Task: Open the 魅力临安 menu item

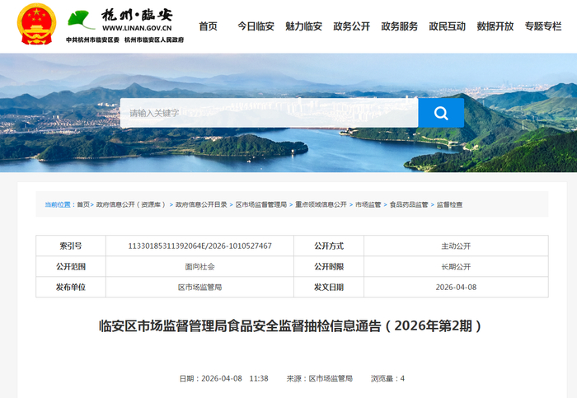Action: coord(303,26)
